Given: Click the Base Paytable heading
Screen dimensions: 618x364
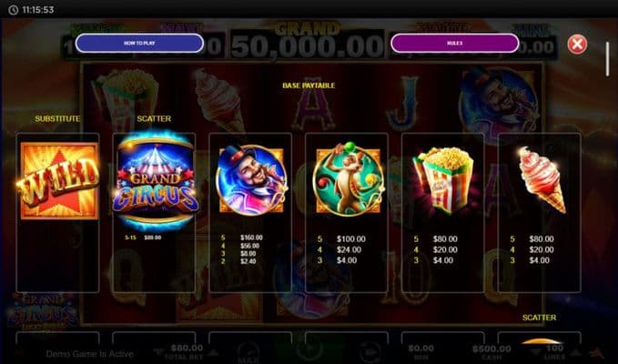Looking at the screenshot, I should (309, 86).
